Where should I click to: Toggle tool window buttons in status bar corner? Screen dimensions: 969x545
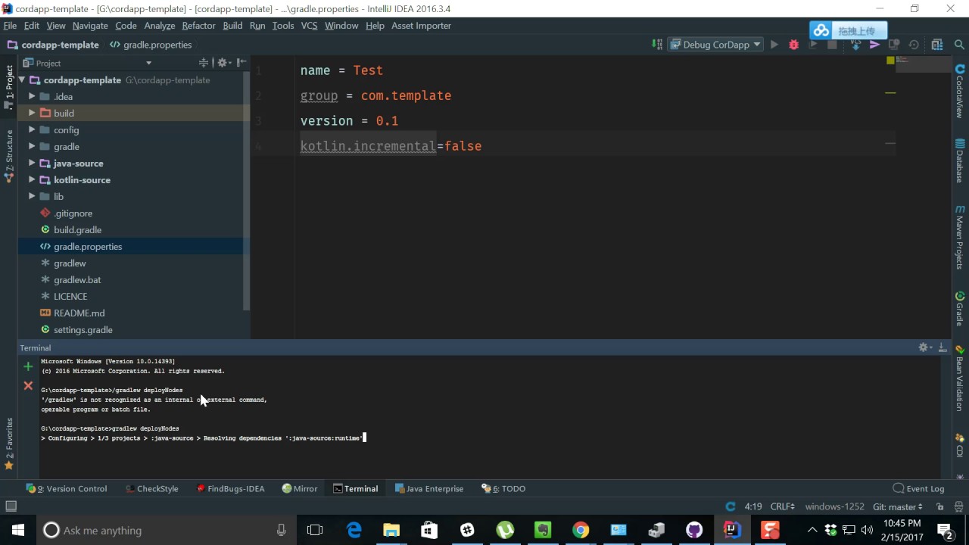[x=11, y=506]
